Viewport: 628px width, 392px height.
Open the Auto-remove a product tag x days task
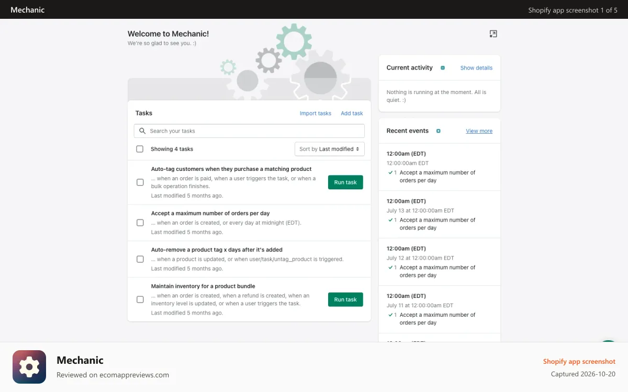[x=217, y=250]
